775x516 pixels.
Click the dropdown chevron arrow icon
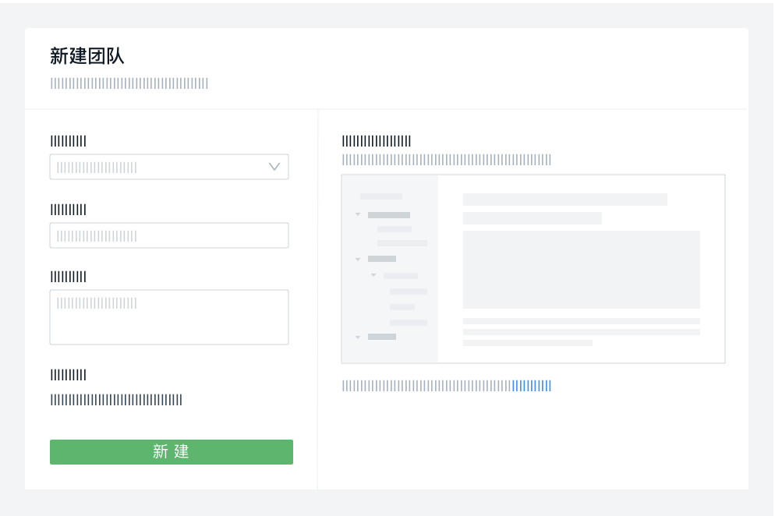pos(274,167)
